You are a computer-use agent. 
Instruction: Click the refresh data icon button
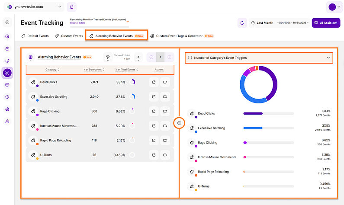pyautogui.click(x=242, y=23)
